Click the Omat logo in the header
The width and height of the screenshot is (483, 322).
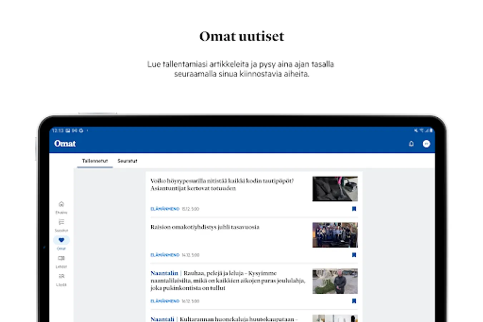[65, 143]
